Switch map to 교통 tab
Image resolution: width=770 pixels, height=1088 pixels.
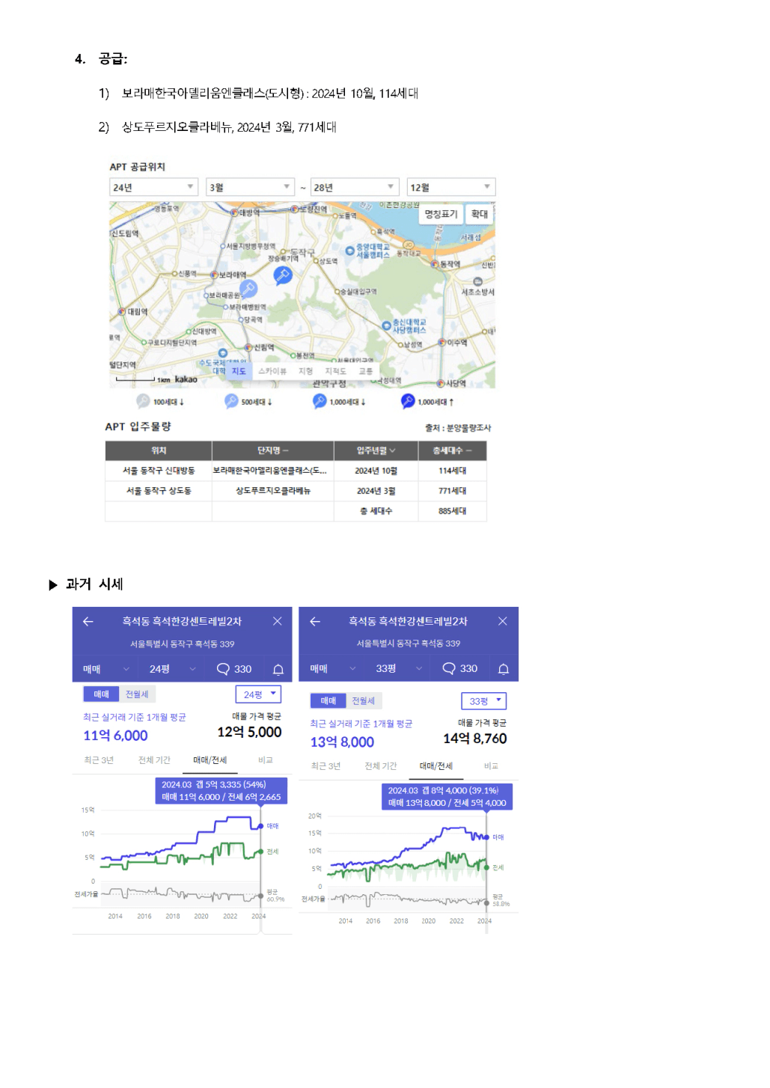coord(365,371)
